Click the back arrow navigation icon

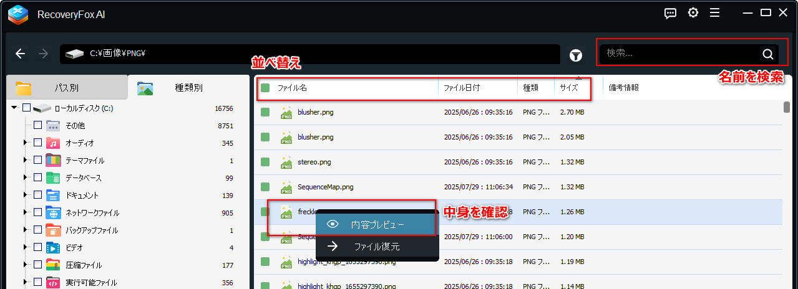[20, 54]
